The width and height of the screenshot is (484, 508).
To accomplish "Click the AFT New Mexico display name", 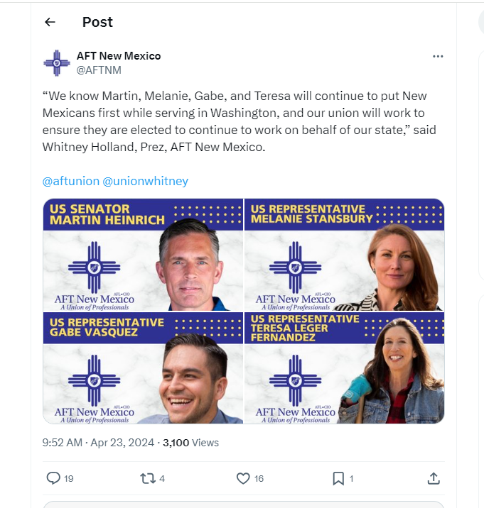I will pos(119,56).
